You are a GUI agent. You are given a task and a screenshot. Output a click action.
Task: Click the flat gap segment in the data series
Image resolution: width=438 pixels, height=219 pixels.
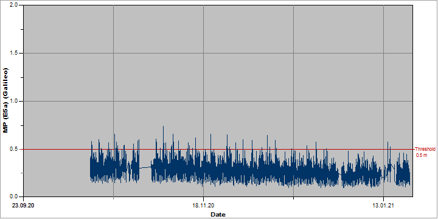(145, 167)
